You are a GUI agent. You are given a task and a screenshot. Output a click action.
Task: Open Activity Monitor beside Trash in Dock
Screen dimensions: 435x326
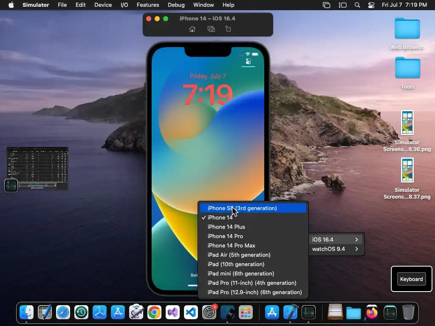[390, 313]
